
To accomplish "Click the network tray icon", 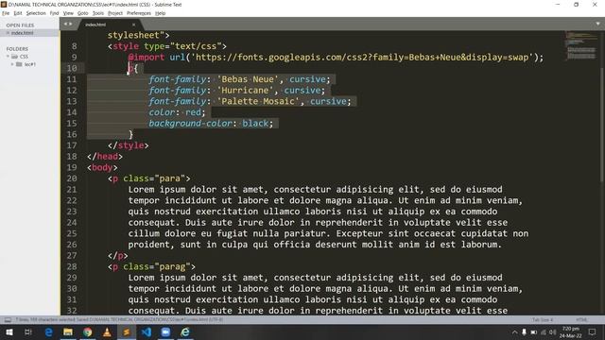I will pos(544,331).
